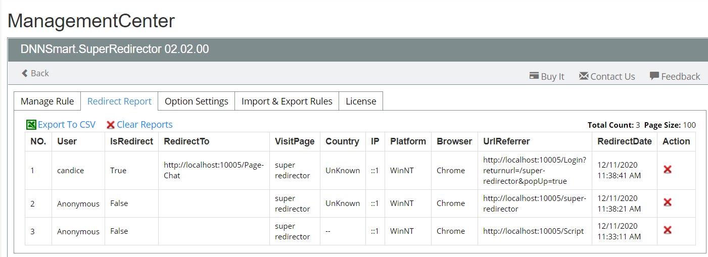Viewport: 708px width, 257px height.
Task: Click the Country column header
Action: coord(342,141)
